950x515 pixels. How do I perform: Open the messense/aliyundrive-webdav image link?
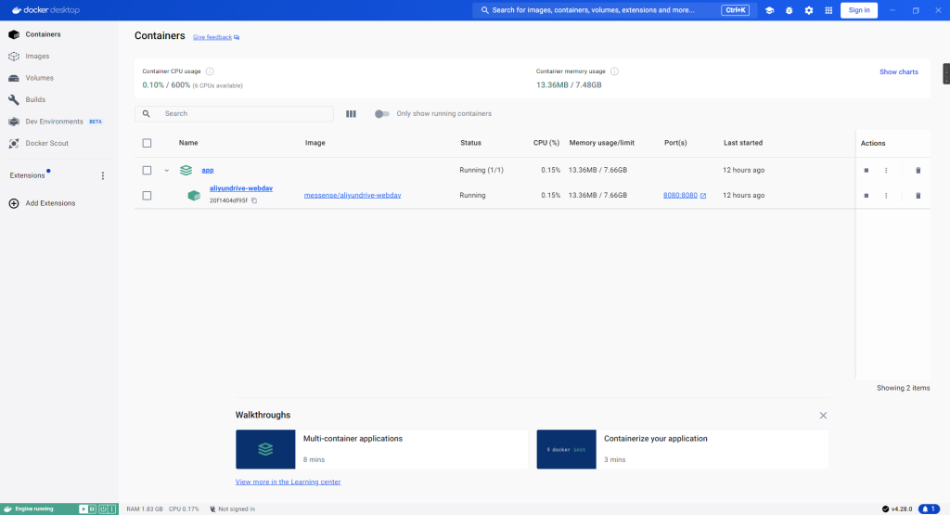(x=352, y=196)
